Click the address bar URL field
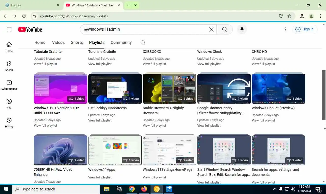326x194 pixels. 158,16
